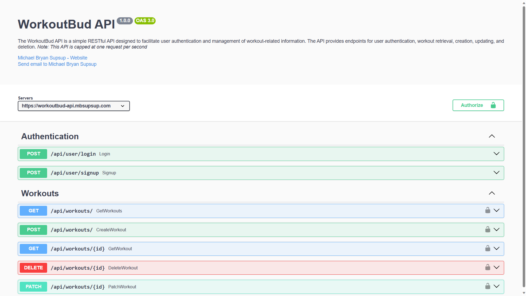Click the green Authorize button
The width and height of the screenshot is (526, 296).
tap(478, 105)
